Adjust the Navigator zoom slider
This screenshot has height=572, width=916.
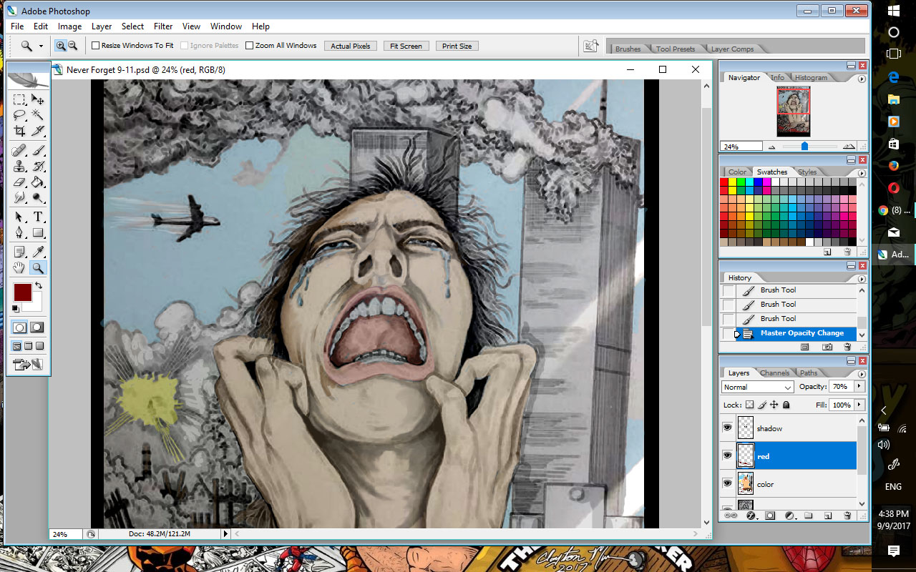[804, 146]
